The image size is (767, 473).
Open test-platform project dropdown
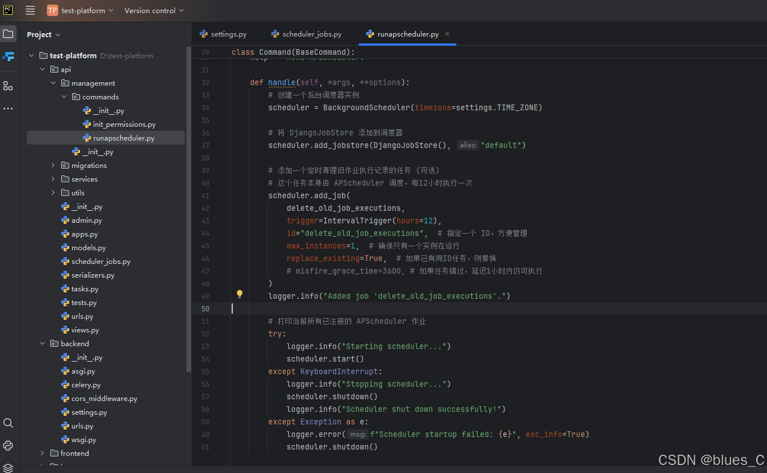point(87,10)
